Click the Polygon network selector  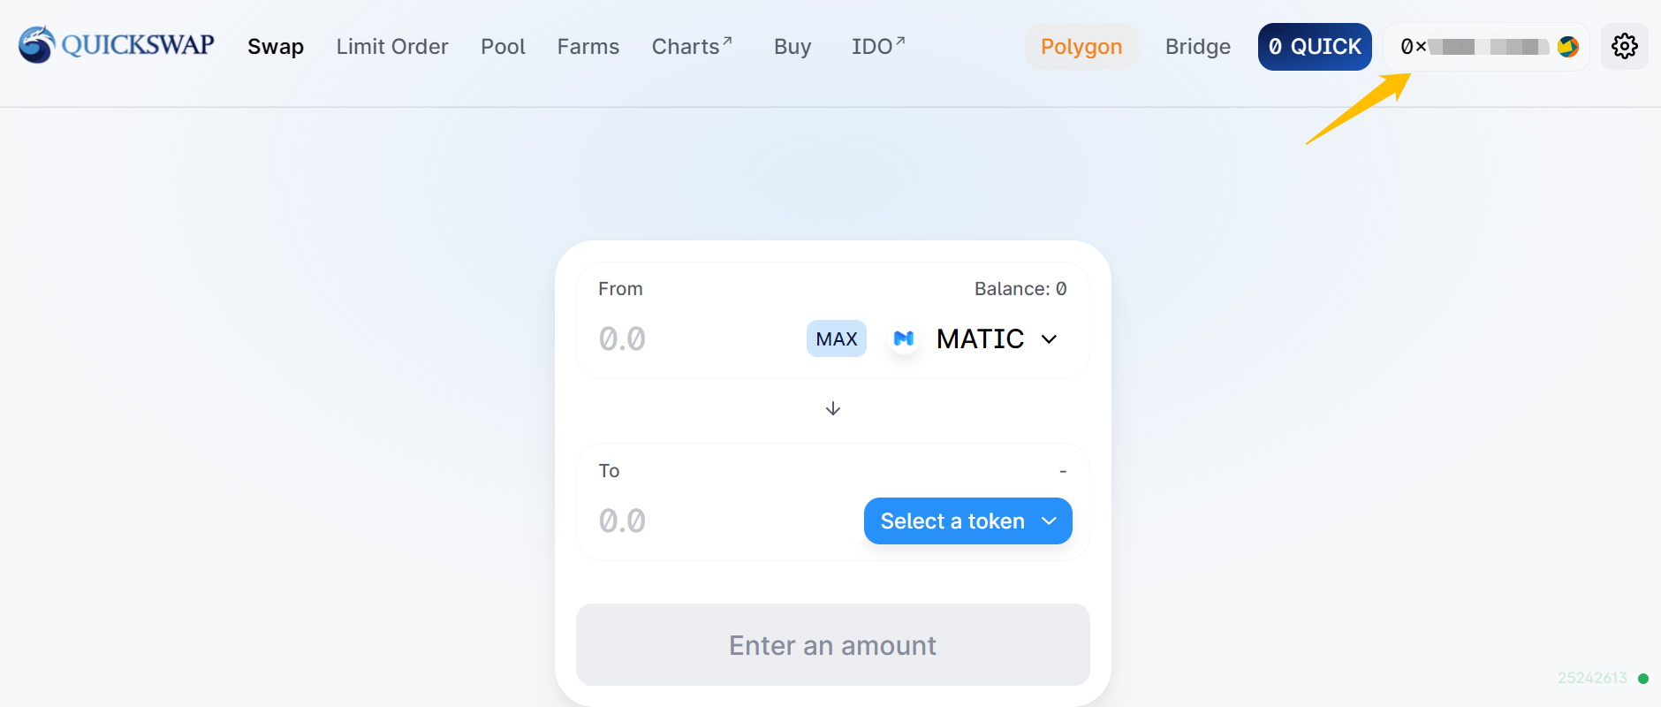pyautogui.click(x=1081, y=46)
